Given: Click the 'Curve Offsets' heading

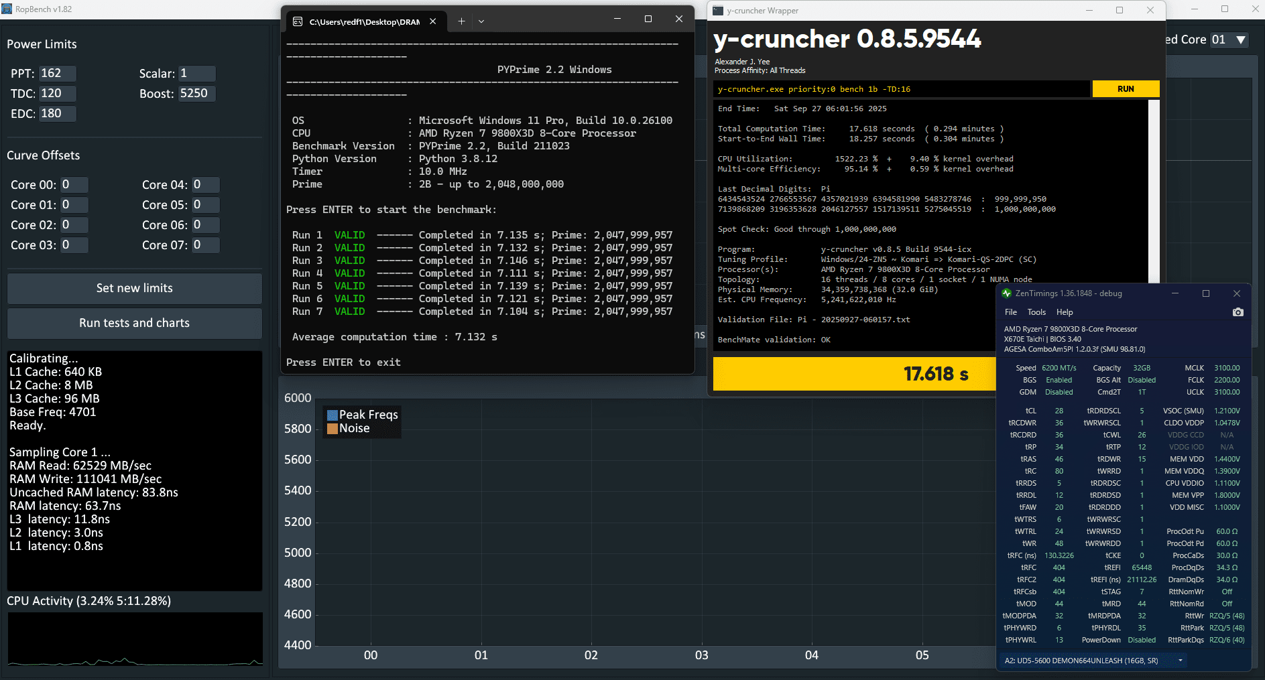Looking at the screenshot, I should [x=43, y=155].
